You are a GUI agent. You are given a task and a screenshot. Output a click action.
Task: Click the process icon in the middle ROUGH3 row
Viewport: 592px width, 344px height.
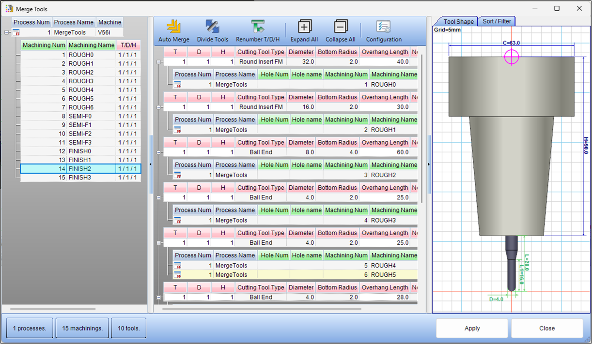pos(178,220)
